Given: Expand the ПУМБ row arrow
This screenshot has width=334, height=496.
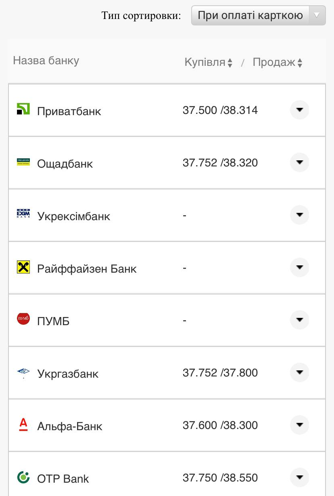Looking at the screenshot, I should pos(299,320).
